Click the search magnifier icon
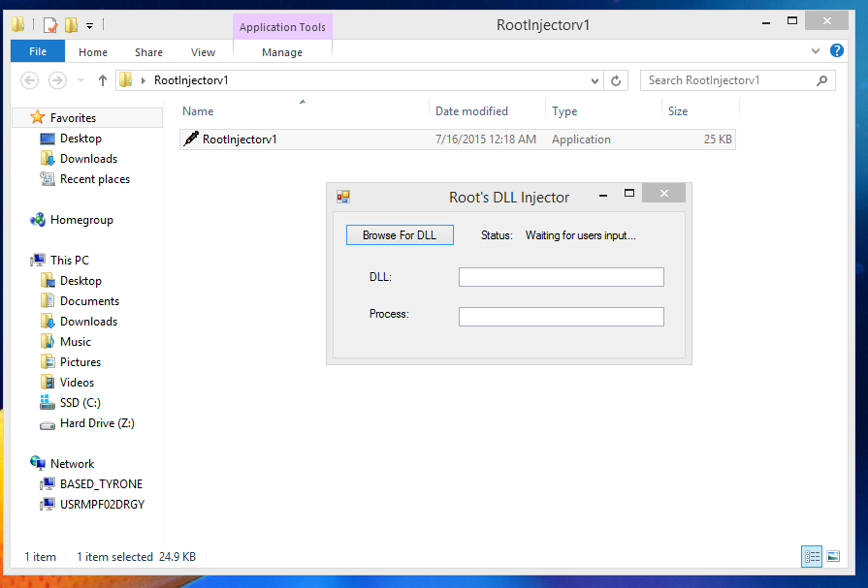This screenshot has height=588, width=868. tap(821, 80)
